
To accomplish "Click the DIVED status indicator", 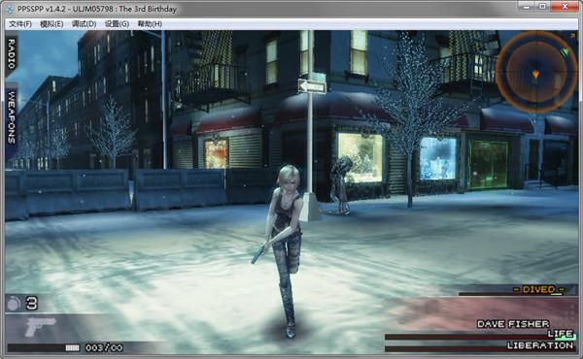I will click(x=538, y=289).
